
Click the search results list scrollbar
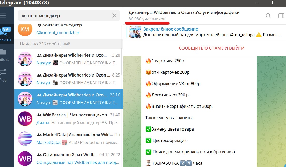[122, 62]
